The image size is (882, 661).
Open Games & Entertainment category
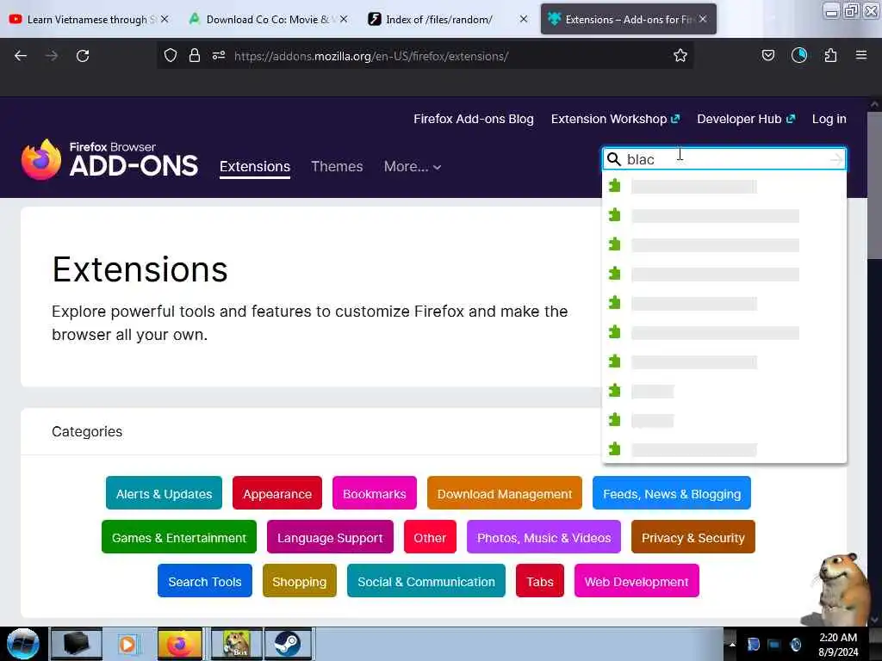click(x=179, y=537)
